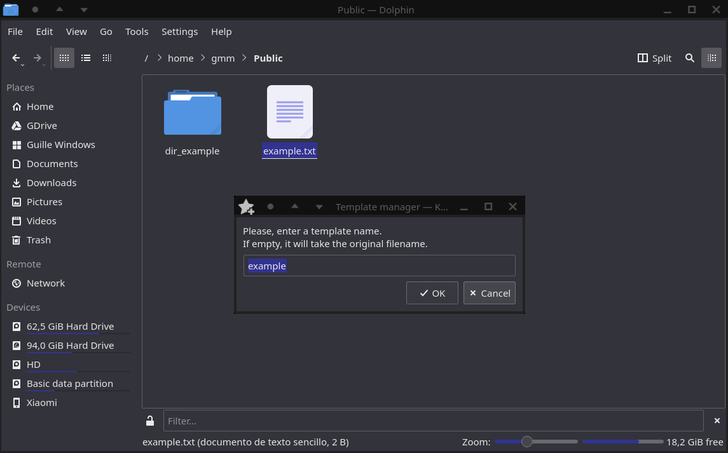Screen dimensions: 728x453
Task: Navigate to home in breadcrumb
Action: click(181, 58)
